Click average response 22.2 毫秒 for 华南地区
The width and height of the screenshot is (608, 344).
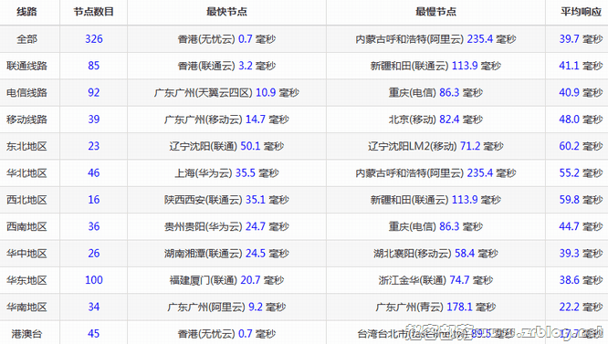(x=581, y=307)
